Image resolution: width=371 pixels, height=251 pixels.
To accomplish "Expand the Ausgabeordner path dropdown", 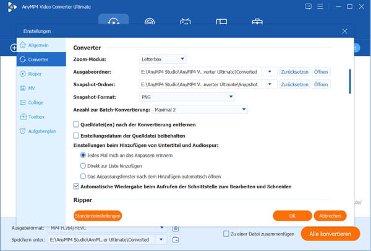I will click(x=270, y=72).
